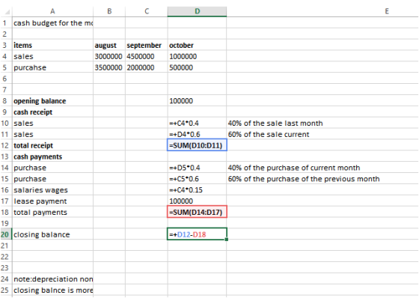The image size is (419, 298).
Task: Click the 'cash payments' label
Action: point(38,156)
